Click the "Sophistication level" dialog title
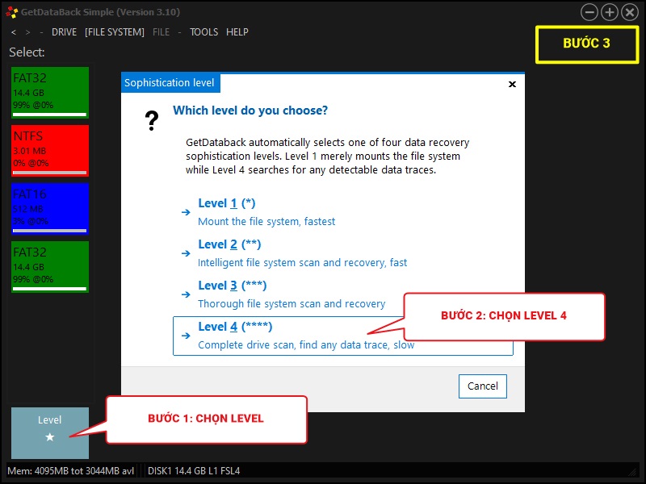The height and width of the screenshot is (484, 646). [170, 83]
